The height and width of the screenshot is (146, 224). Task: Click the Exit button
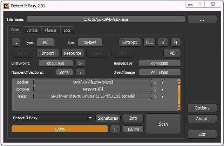pyautogui.click(x=202, y=134)
